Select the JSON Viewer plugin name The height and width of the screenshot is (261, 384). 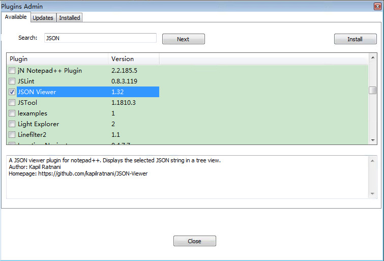pos(37,92)
